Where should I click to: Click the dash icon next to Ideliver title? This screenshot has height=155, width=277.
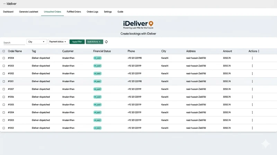pos(5,4)
